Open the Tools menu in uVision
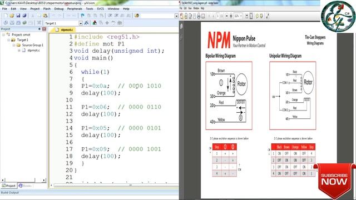The height and width of the screenshot is (200, 356). (x=90, y=9)
